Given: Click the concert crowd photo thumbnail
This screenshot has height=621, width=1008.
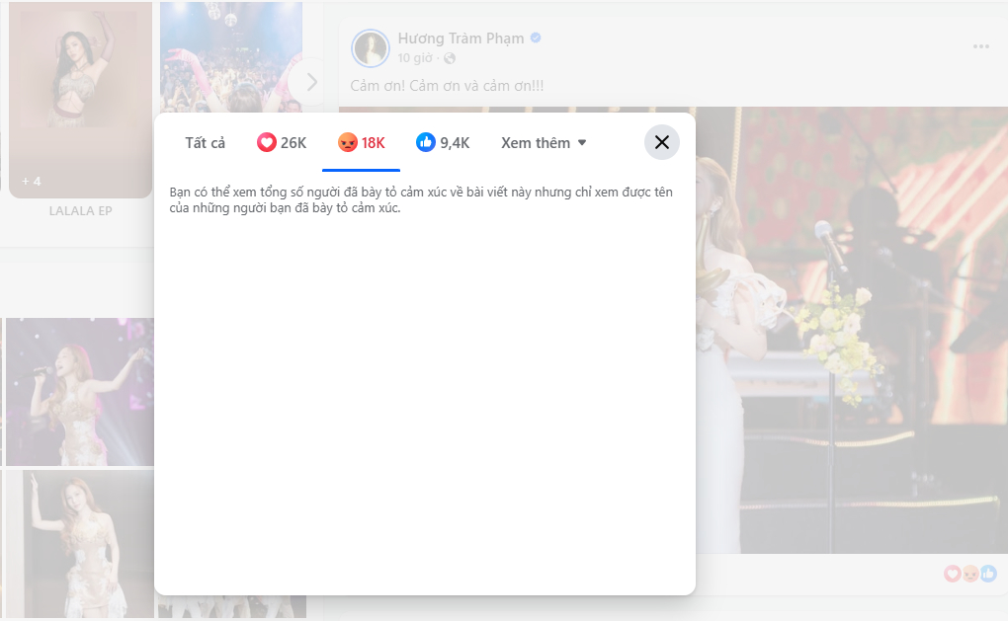Looking at the screenshot, I should [230, 54].
